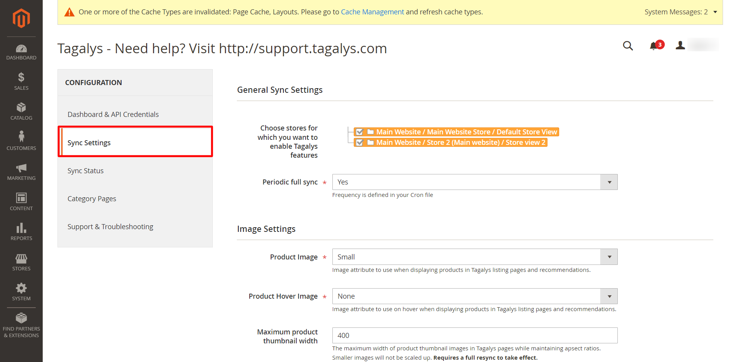Click the Magento logo icon

tap(21, 18)
